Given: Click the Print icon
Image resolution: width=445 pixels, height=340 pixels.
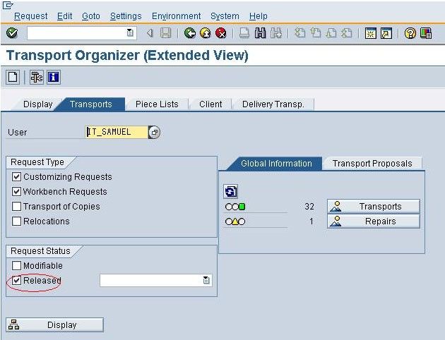Looking at the screenshot, I should click(x=244, y=33).
